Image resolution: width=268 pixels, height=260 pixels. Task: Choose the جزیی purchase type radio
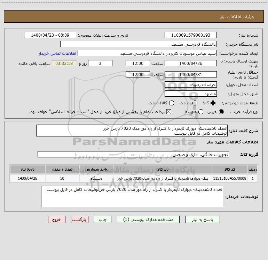pyautogui.click(x=221, y=112)
